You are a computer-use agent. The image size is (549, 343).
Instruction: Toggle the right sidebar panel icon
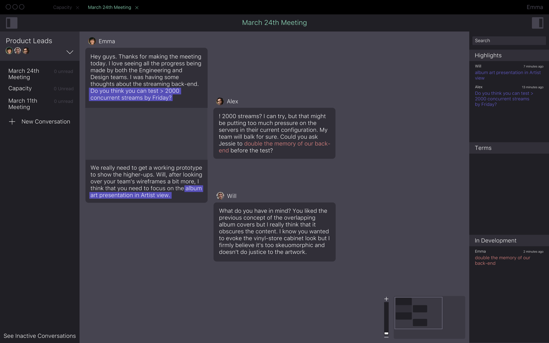point(537,23)
